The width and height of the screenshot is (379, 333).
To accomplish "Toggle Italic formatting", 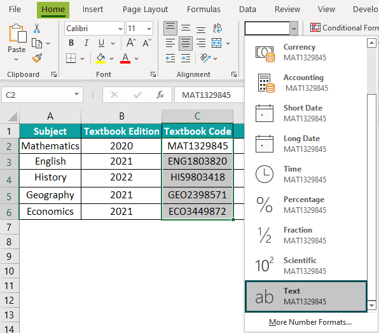I will point(86,43).
